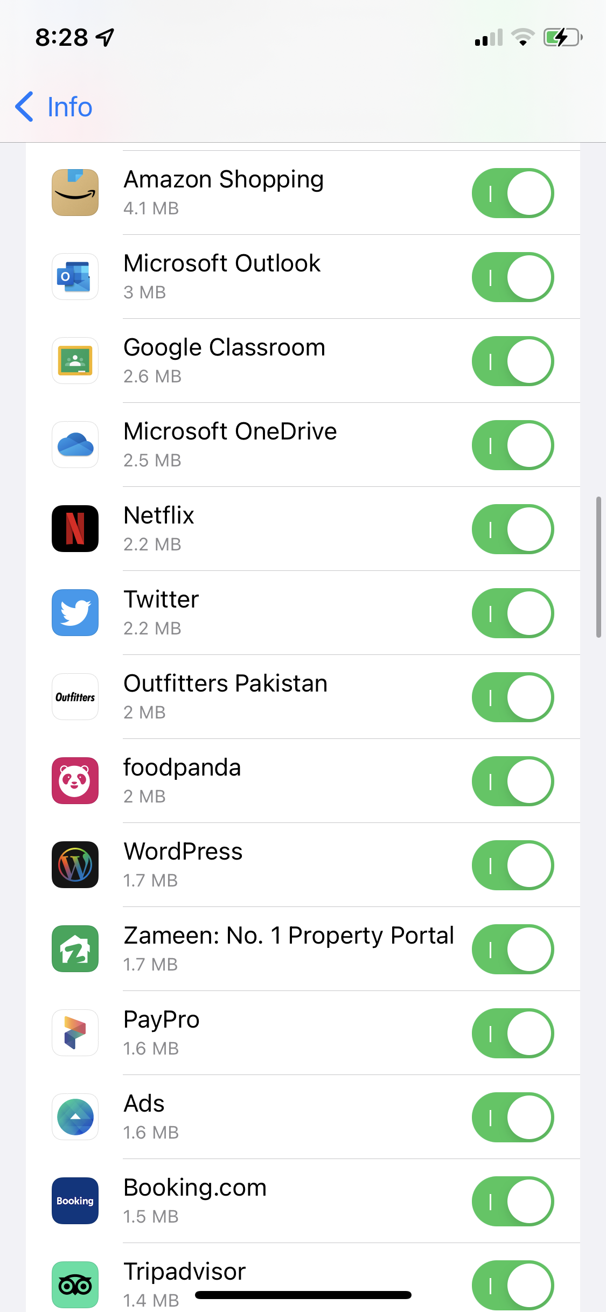Image resolution: width=606 pixels, height=1312 pixels.
Task: Tap the Zameen property app icon
Action: 75,949
